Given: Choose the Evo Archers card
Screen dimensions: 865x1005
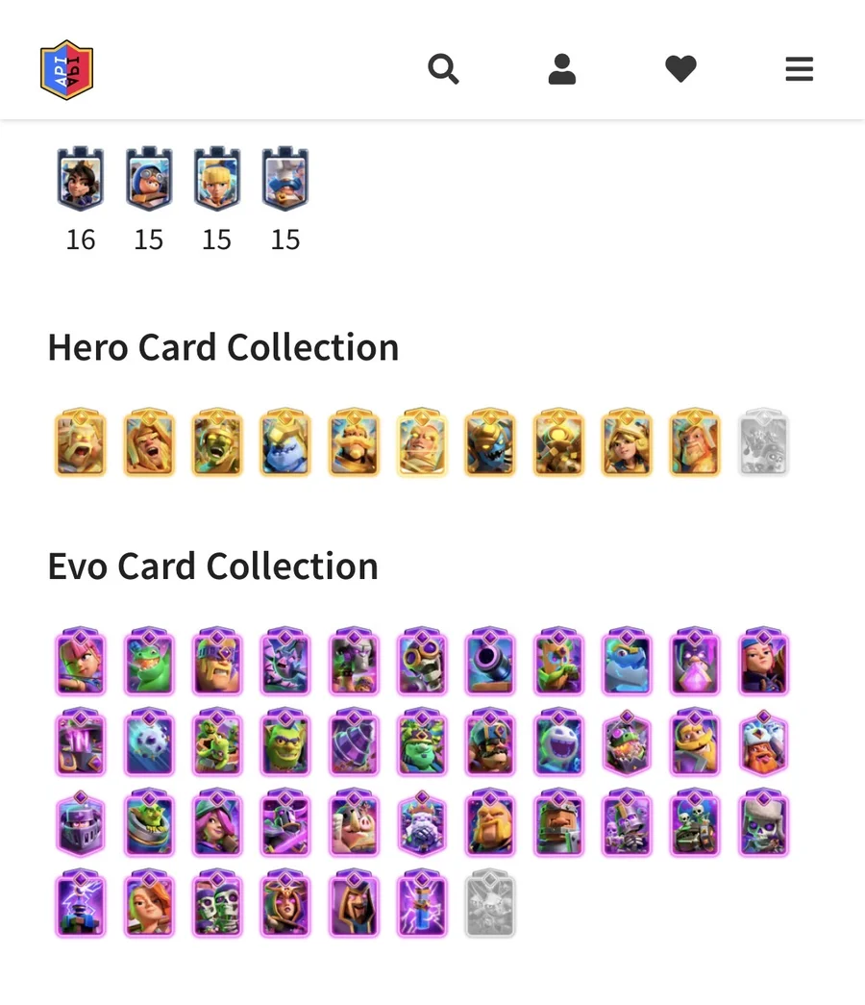Looking at the screenshot, I should (80, 662).
